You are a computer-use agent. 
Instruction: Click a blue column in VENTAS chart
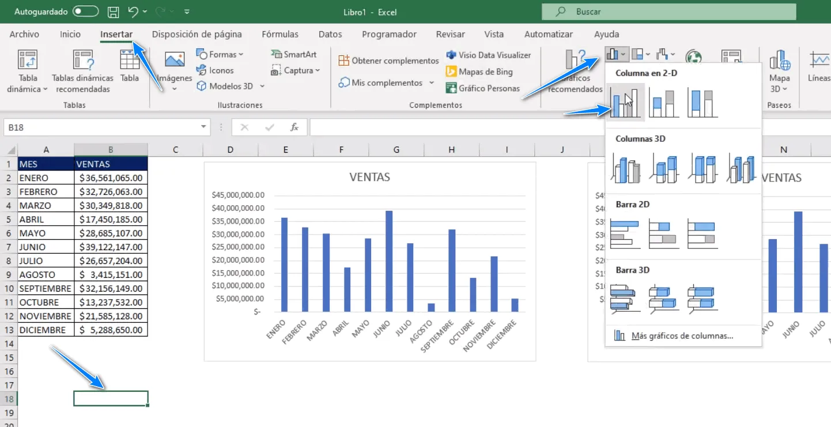(x=389, y=261)
